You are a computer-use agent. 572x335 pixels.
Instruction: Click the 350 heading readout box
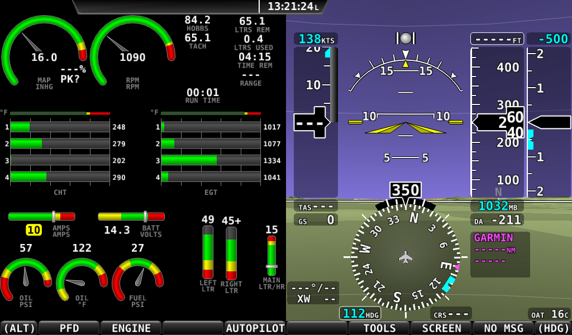[406, 190]
